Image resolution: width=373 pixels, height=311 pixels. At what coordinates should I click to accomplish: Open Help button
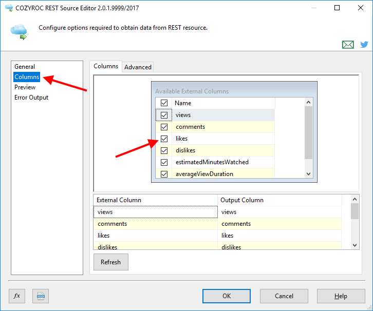[341, 296]
